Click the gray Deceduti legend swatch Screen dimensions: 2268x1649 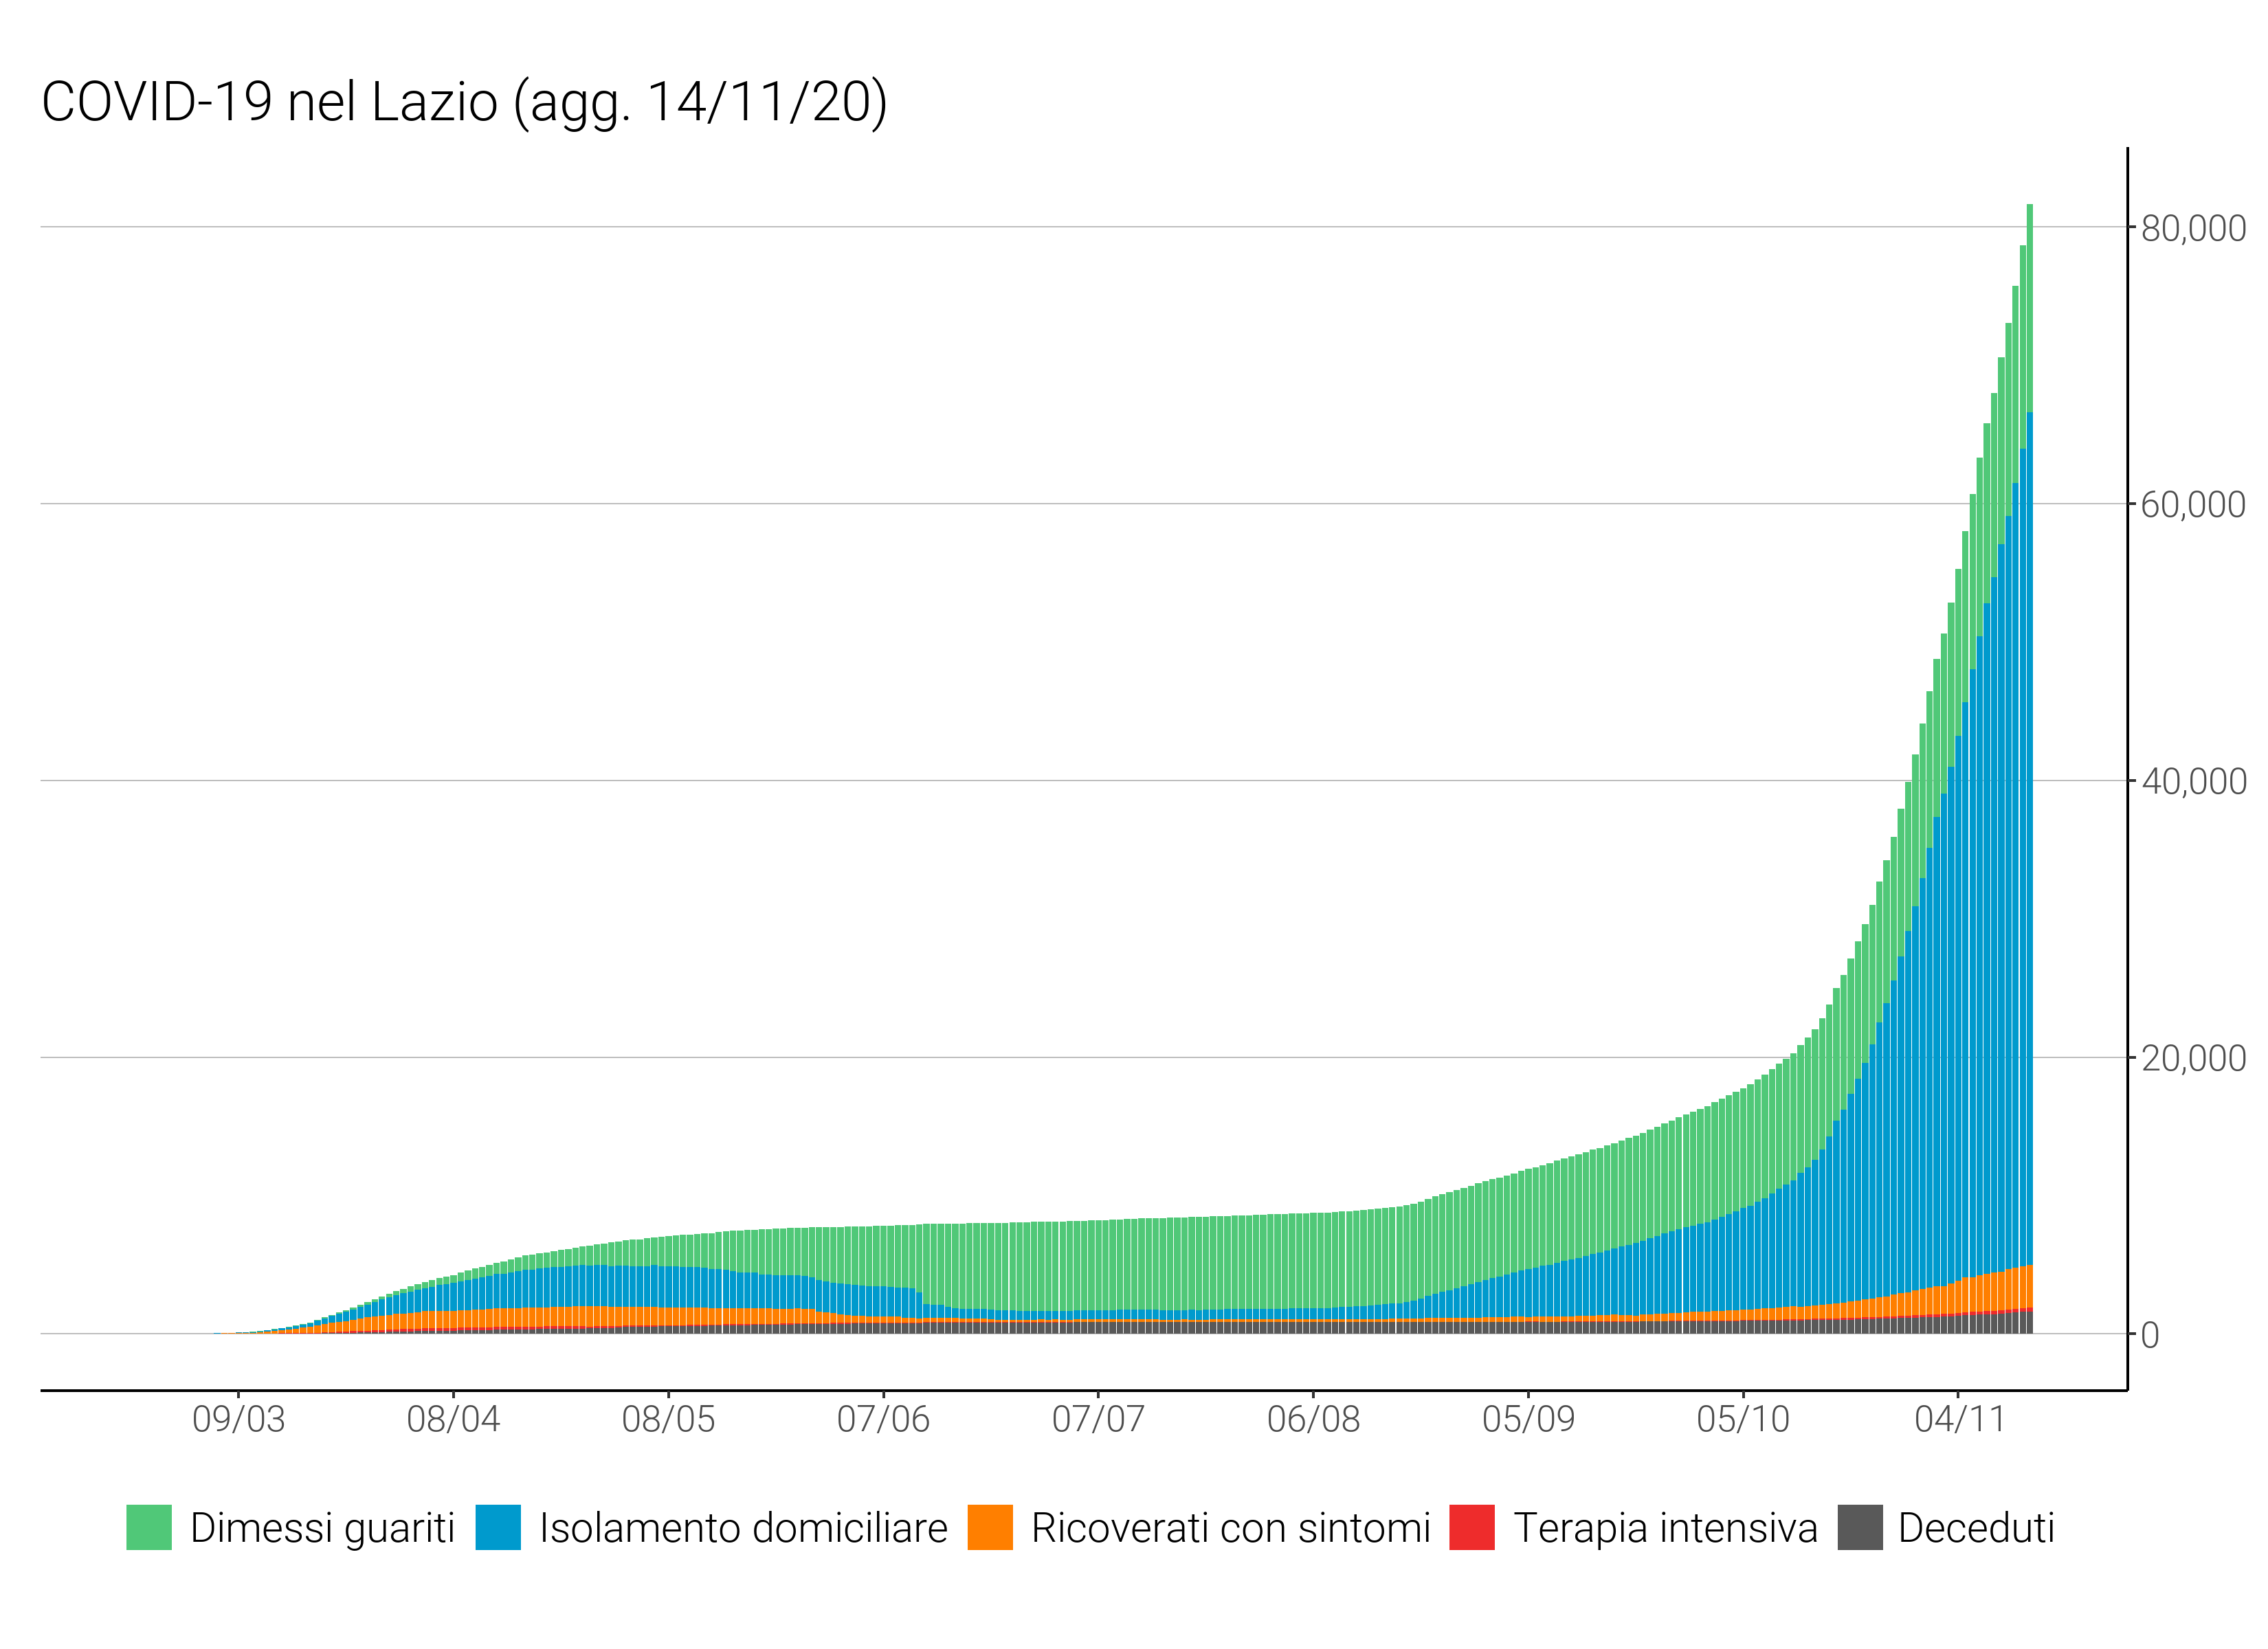[1860, 1527]
